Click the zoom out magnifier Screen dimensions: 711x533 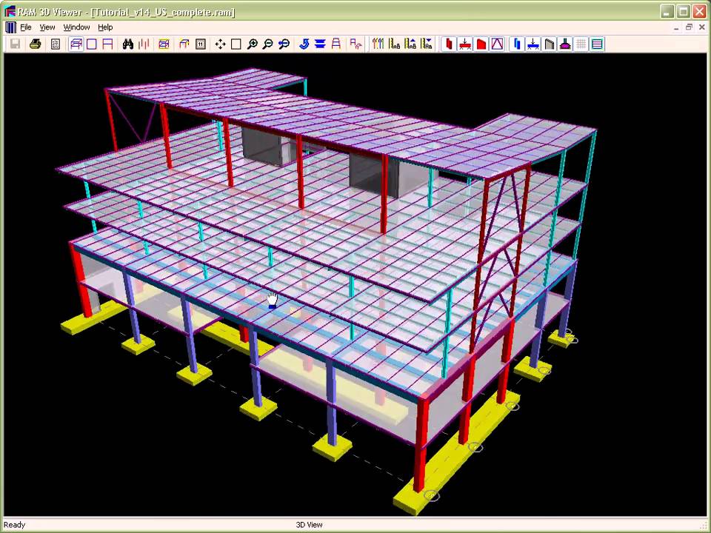(267, 44)
